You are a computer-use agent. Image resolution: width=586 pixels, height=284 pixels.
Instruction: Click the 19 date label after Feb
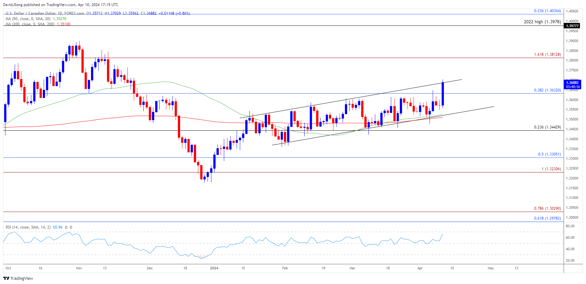(323, 268)
